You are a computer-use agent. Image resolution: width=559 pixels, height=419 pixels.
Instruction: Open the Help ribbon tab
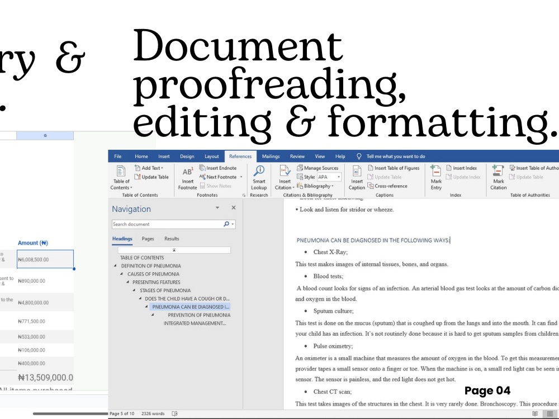pos(340,156)
